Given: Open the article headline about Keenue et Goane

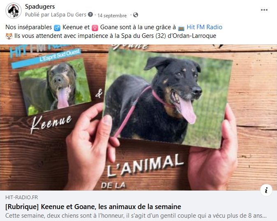Looking at the screenshot, I should point(93,207).
